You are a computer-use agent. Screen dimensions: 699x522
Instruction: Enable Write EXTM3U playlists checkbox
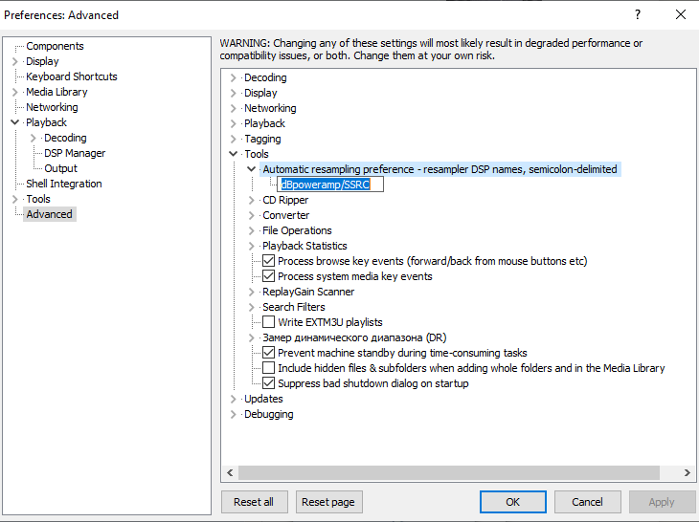point(268,322)
